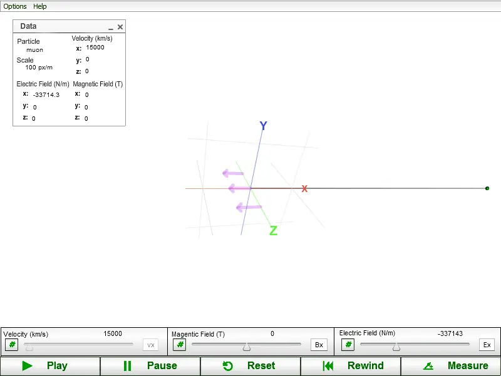Start the simulation with Play
The image size is (501, 376).
(x=50, y=366)
